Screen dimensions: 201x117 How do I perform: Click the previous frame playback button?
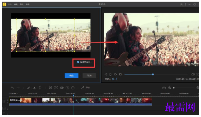pyautogui.click(x=106, y=74)
